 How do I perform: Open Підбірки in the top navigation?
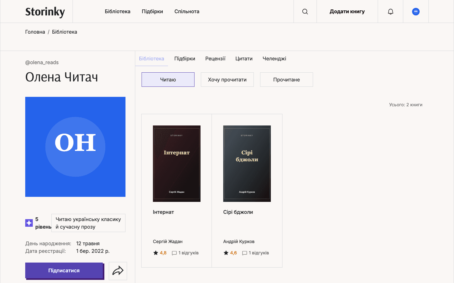tap(152, 11)
